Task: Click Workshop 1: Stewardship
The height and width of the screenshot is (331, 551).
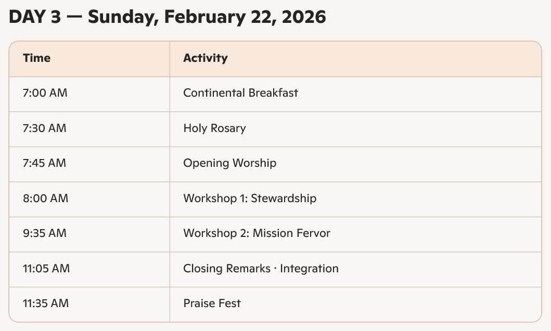Action: pos(249,198)
